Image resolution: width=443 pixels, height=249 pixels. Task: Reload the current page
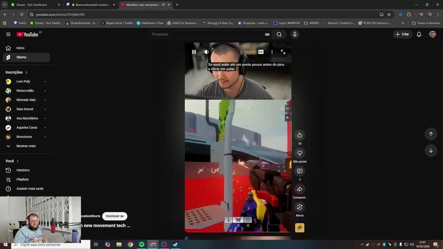pos(21,15)
